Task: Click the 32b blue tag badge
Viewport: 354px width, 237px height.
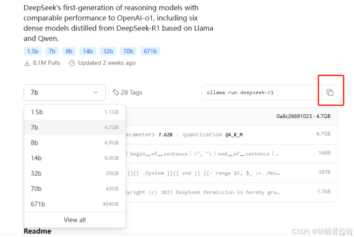Action: coord(108,51)
